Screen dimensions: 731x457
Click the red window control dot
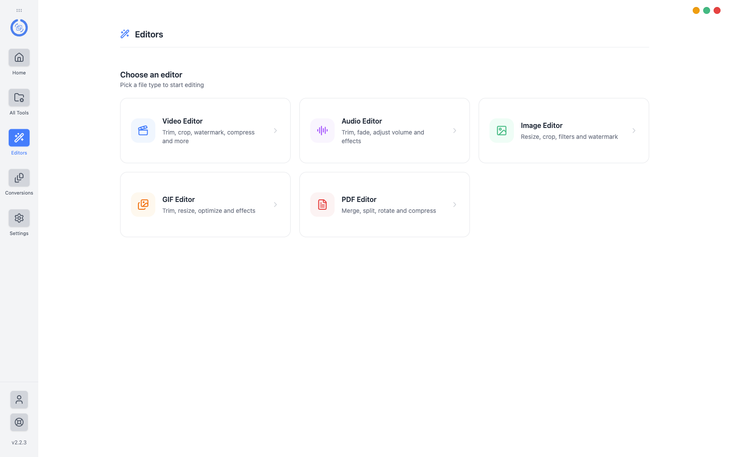[x=717, y=10]
